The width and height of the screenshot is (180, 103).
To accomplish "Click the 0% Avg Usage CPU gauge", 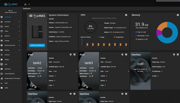I will click(x=90, y=27).
